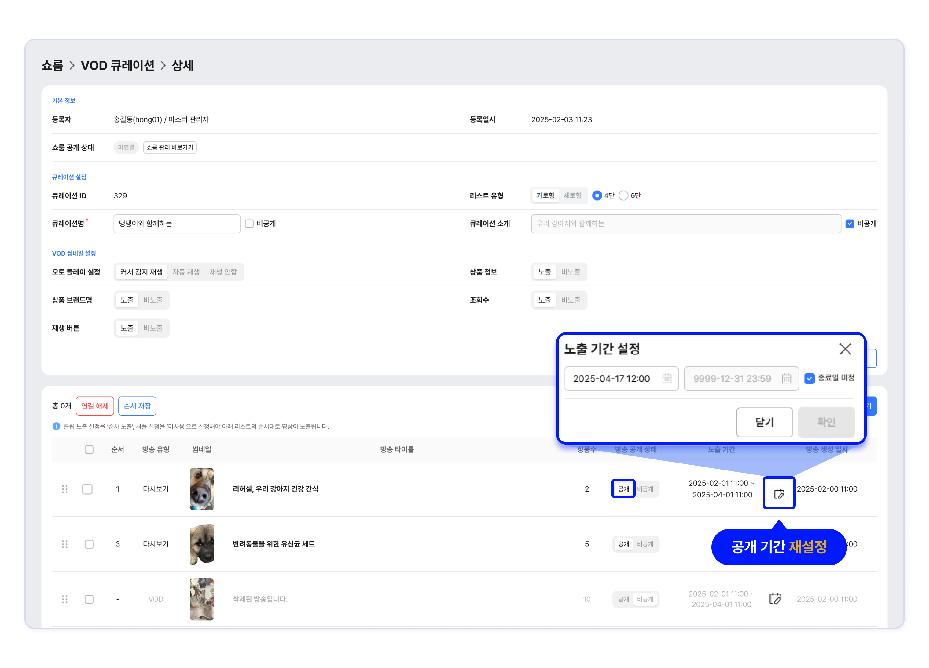Click edit period icon for deleted broadcast row

pyautogui.click(x=775, y=599)
